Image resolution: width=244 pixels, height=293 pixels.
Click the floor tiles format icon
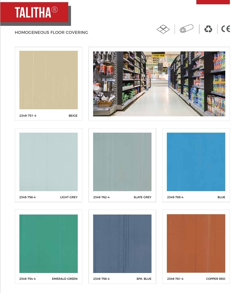(163, 29)
